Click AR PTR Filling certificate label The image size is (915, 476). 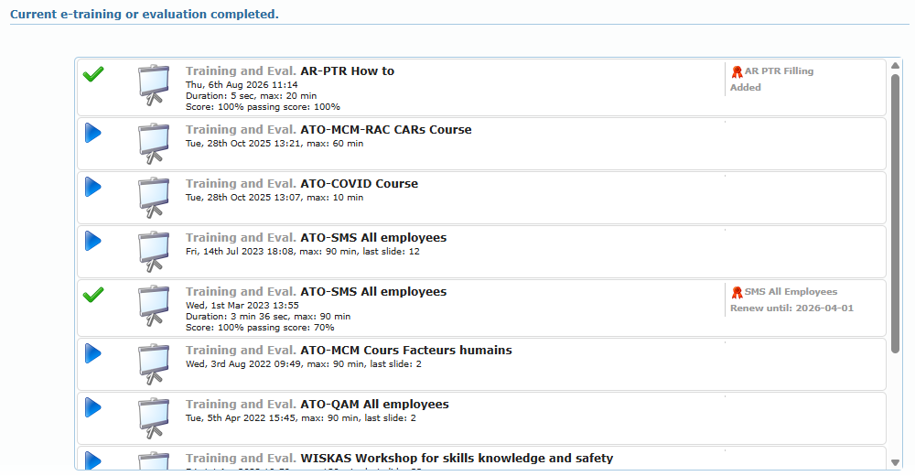click(x=779, y=70)
